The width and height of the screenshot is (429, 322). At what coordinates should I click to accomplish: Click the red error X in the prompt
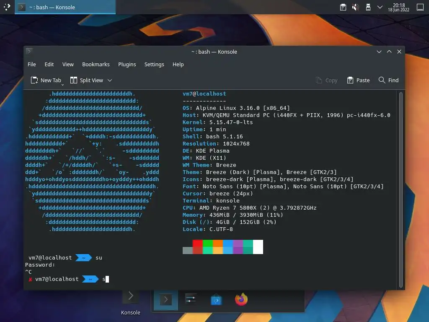click(x=30, y=279)
